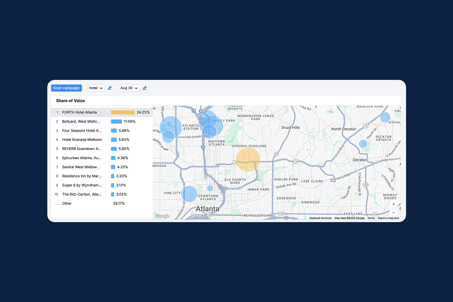Click Report a map error link
Screen dimensions: 453x302
click(388, 218)
